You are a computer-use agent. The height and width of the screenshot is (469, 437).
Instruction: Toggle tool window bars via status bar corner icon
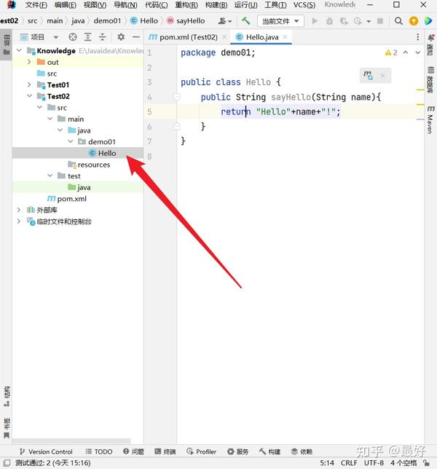[7, 462]
